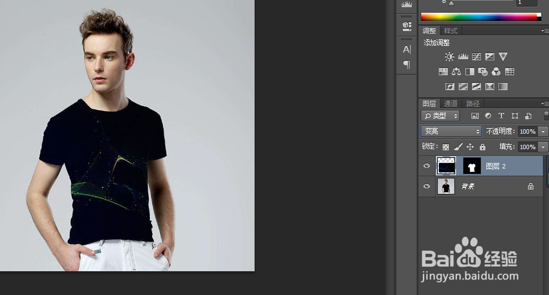Hide 图层 2 layer visibility
The width and height of the screenshot is (549, 295).
click(427, 166)
